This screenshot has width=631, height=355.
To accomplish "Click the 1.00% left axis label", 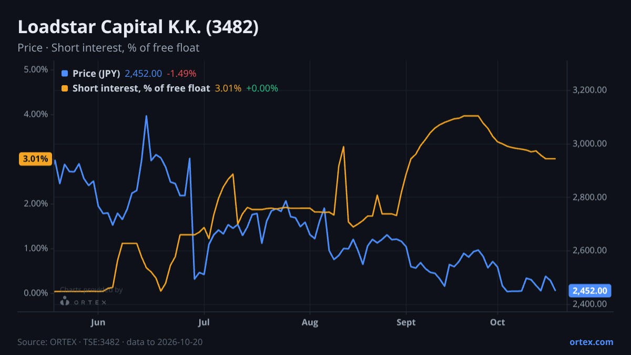I will point(36,248).
